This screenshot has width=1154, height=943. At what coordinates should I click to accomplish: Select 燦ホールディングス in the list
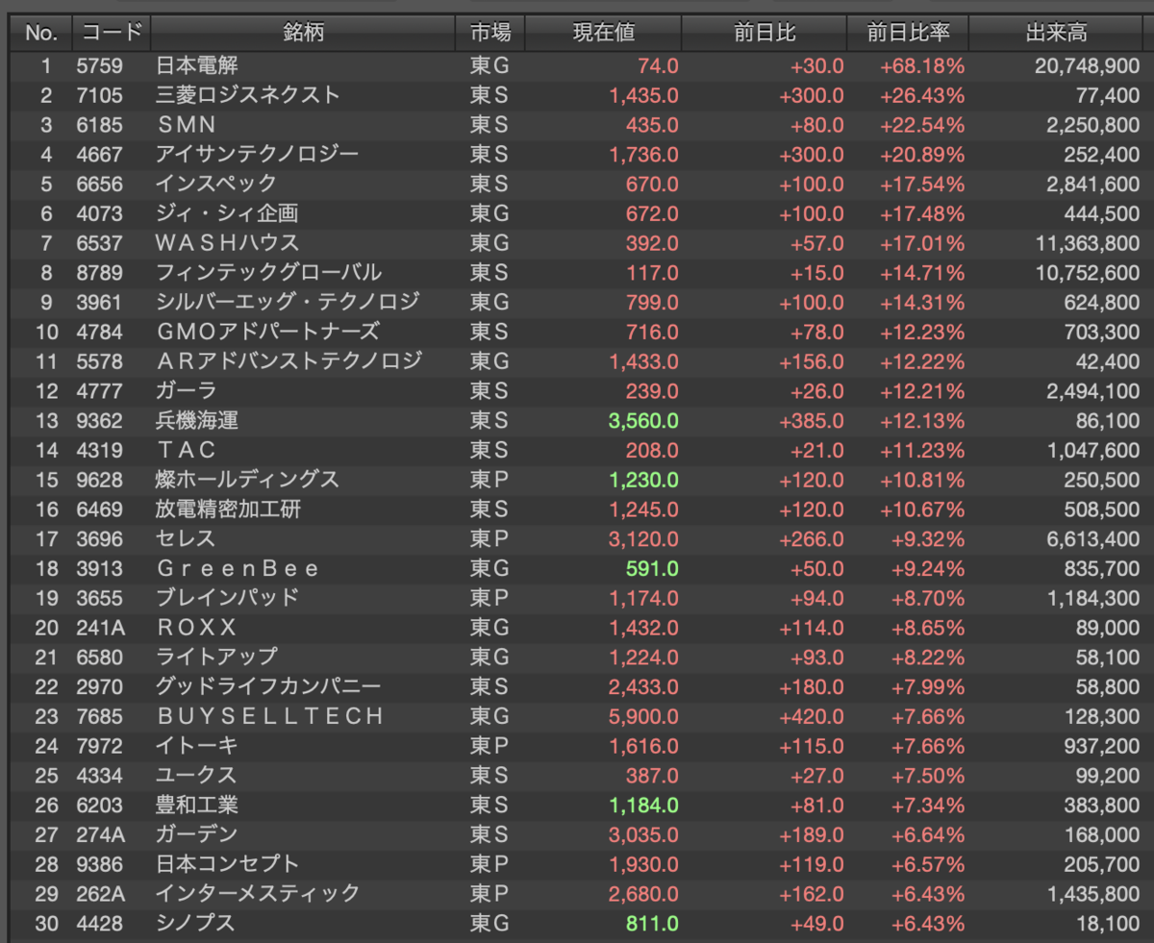tap(247, 479)
